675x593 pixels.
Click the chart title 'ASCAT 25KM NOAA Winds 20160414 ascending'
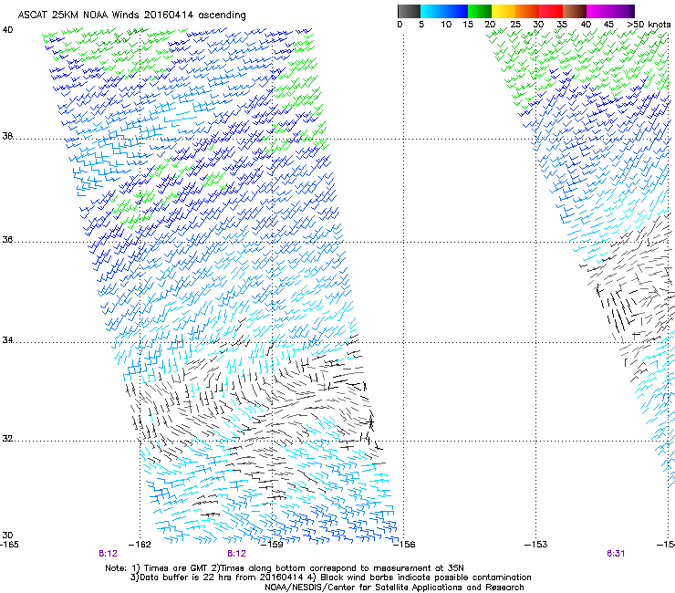(131, 16)
